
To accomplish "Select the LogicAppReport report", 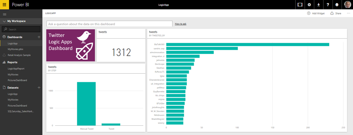I will pyautogui.click(x=16, y=68).
